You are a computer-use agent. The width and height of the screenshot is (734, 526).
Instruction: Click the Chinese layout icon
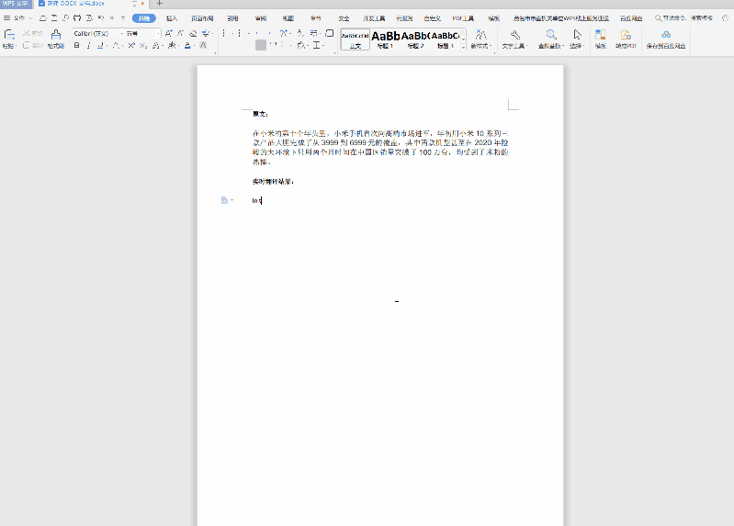pos(283,33)
